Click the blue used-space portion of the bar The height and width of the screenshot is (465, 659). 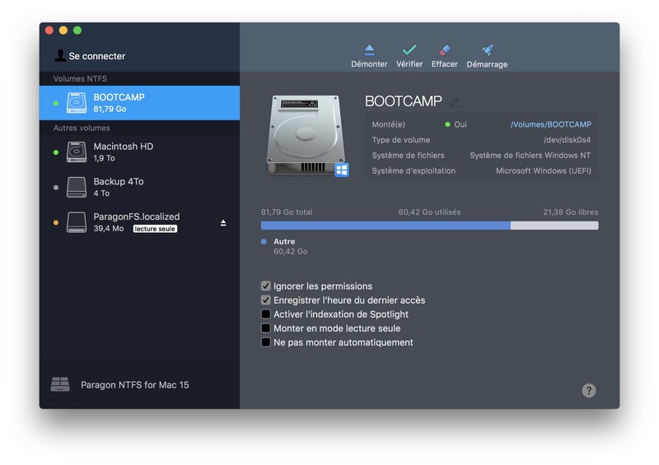[x=386, y=226]
